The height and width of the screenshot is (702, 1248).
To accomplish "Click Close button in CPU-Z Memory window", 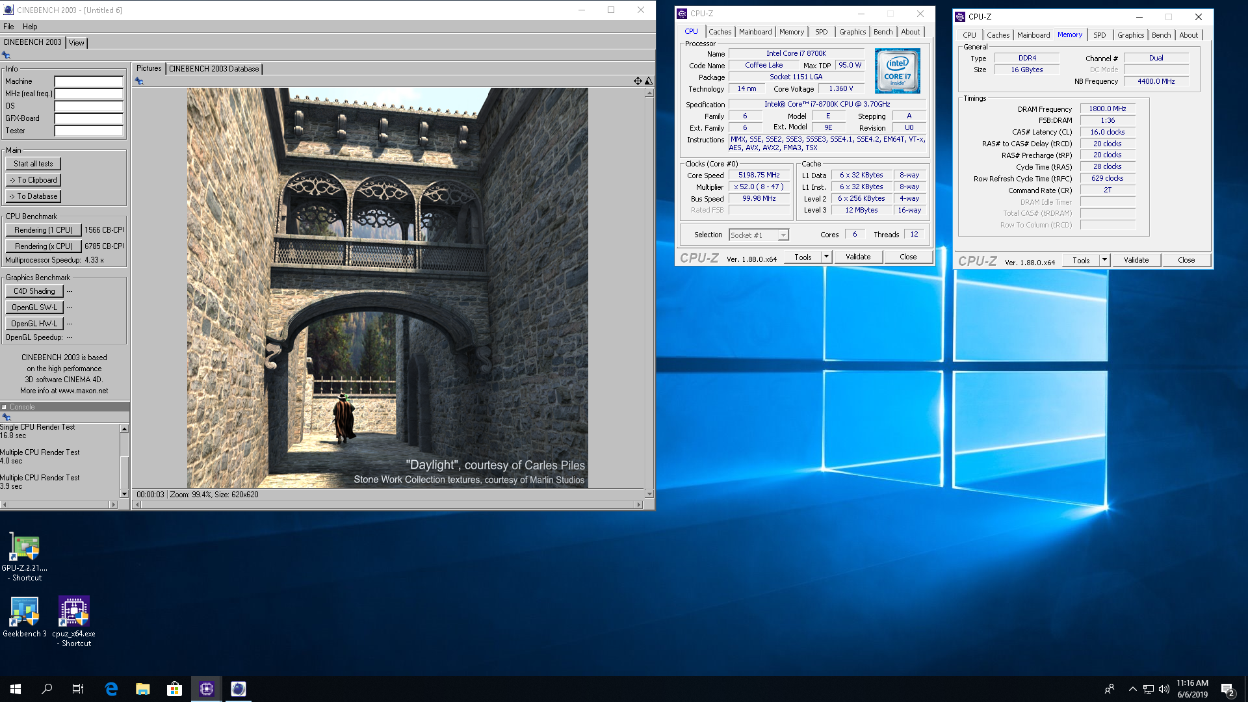I will click(x=1186, y=260).
